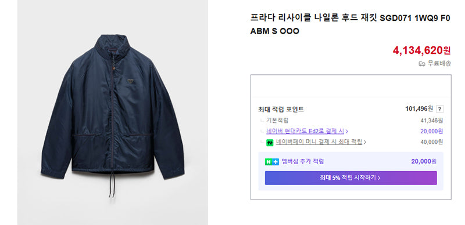Expand chevron after 네이버페이 머니 link
The width and height of the screenshot is (465, 225).
tap(365, 143)
